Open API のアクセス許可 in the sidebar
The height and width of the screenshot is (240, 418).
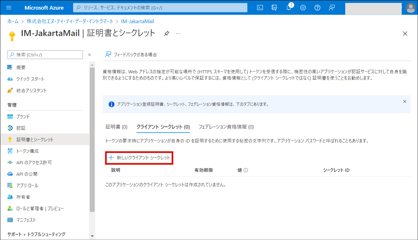[x=34, y=162]
